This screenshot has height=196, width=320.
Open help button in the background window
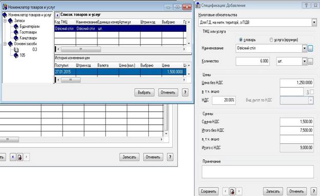(x=170, y=157)
